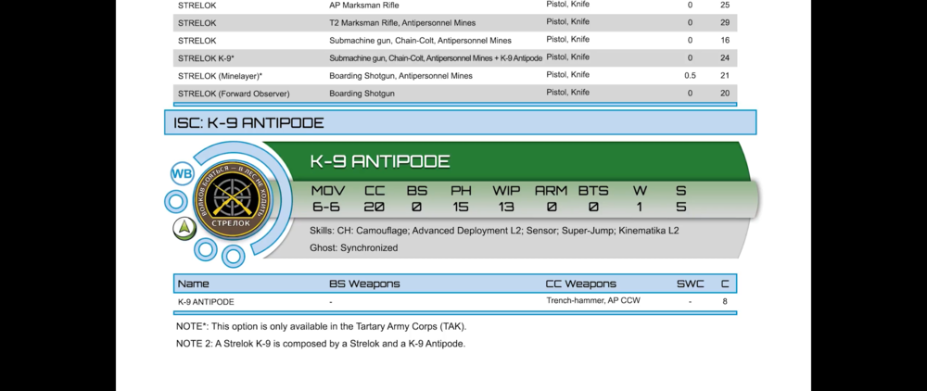Click Boarding Shotgun, Antipersonnel Mines cell
927x391 pixels.
400,76
